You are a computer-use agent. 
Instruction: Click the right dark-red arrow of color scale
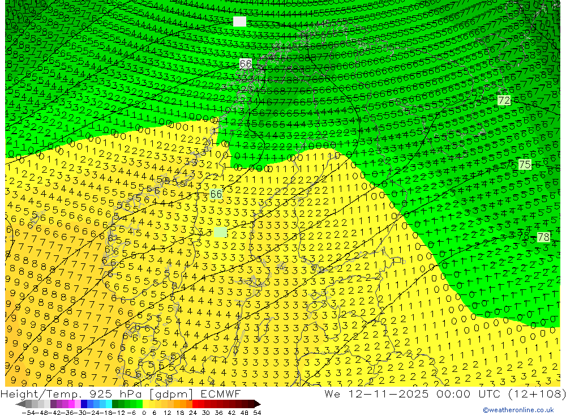(x=258, y=404)
